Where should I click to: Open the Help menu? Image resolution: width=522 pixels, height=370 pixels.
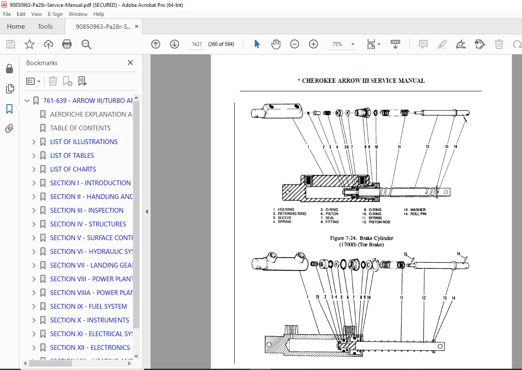point(99,14)
